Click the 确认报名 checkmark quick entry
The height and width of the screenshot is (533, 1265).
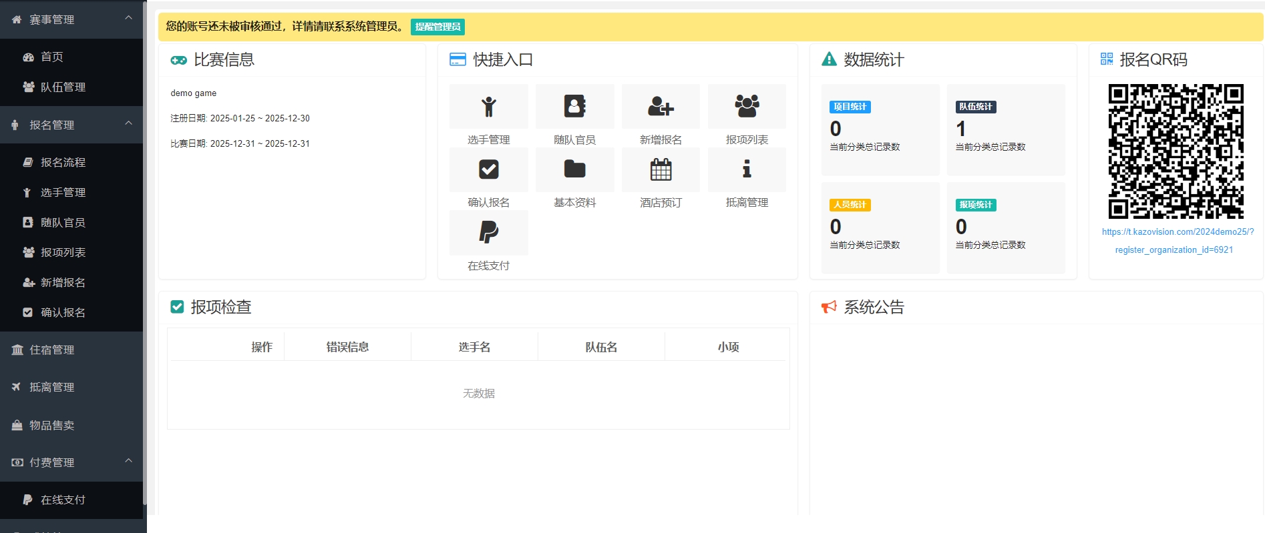pyautogui.click(x=488, y=169)
